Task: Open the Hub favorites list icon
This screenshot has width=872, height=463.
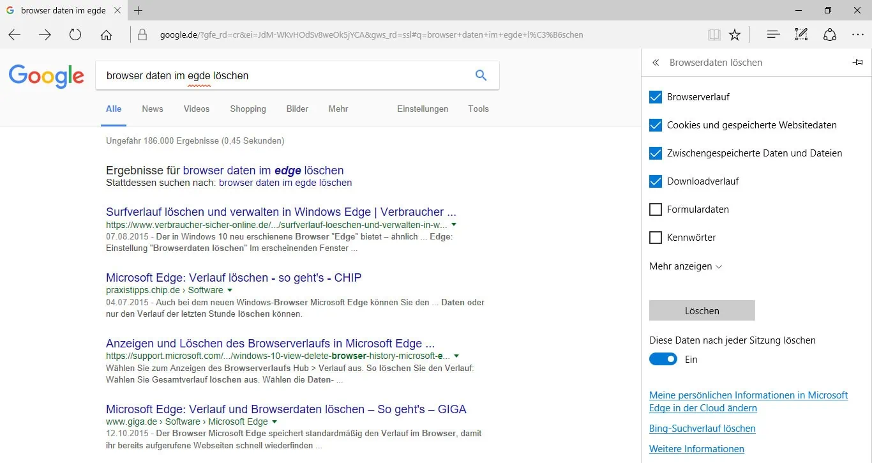Action: (773, 34)
